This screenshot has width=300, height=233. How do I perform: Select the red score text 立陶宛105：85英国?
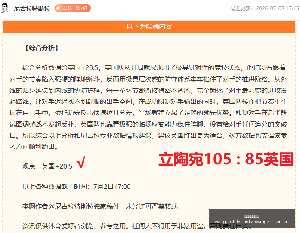[x=226, y=159]
